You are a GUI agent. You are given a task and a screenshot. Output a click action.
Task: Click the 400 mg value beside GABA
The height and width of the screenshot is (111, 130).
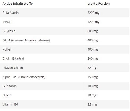point(93,40)
